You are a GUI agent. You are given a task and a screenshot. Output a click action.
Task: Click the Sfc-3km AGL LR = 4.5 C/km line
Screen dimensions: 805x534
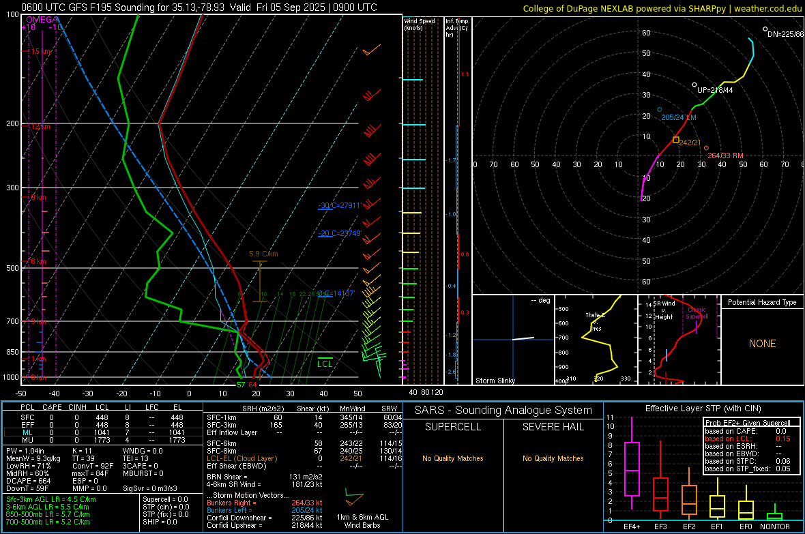51,499
